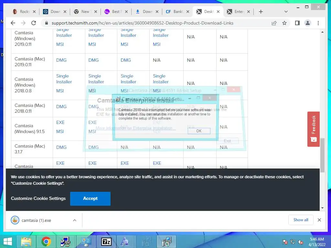Viewport: 331px width, 248px height.
Task: Open 7-Zip from the taskbar
Action: [x=106, y=242]
